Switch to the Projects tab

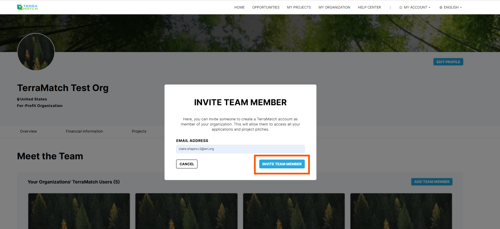pos(139,131)
